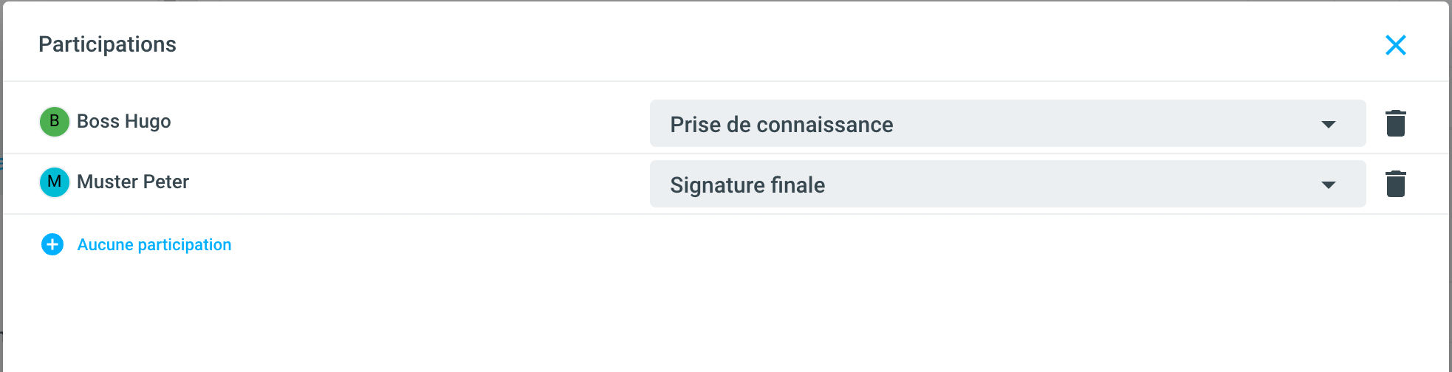Viewport: 1452px width, 372px height.
Task: Close the Participations dialog
Action: pyautogui.click(x=1395, y=45)
